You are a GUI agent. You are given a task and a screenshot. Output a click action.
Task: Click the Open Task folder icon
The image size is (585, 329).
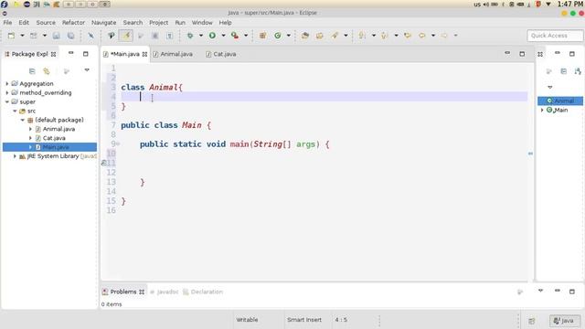tap(320, 36)
